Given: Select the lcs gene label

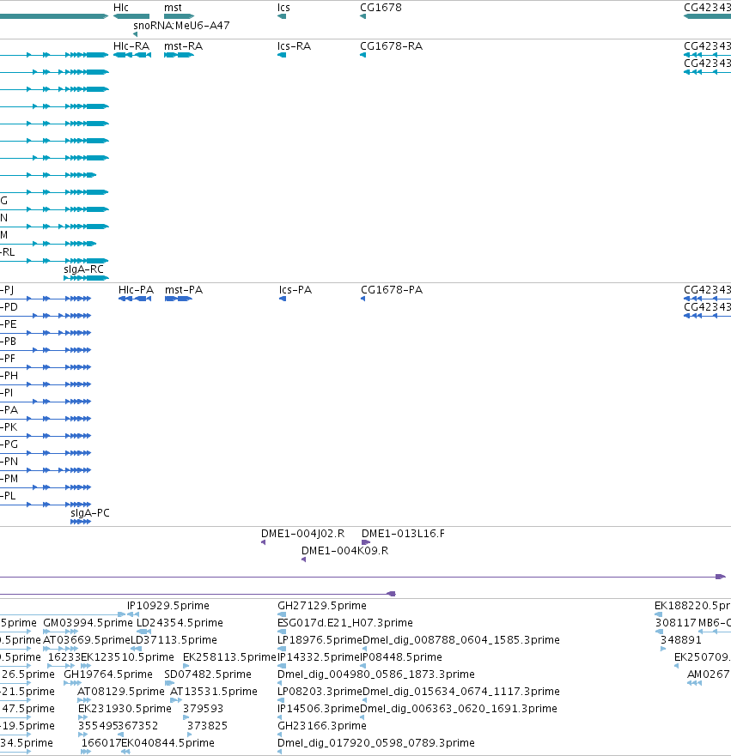Looking at the screenshot, I should point(283,8).
